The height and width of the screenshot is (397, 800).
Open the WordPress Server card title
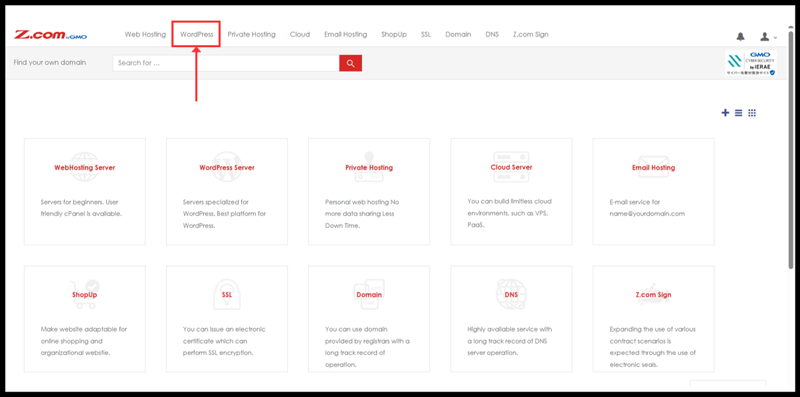(x=227, y=168)
